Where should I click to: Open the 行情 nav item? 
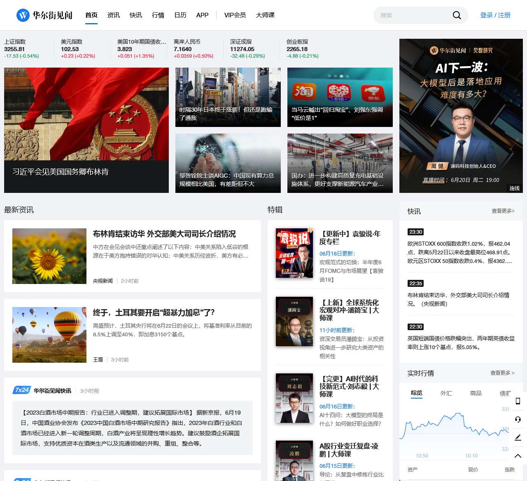(x=158, y=15)
